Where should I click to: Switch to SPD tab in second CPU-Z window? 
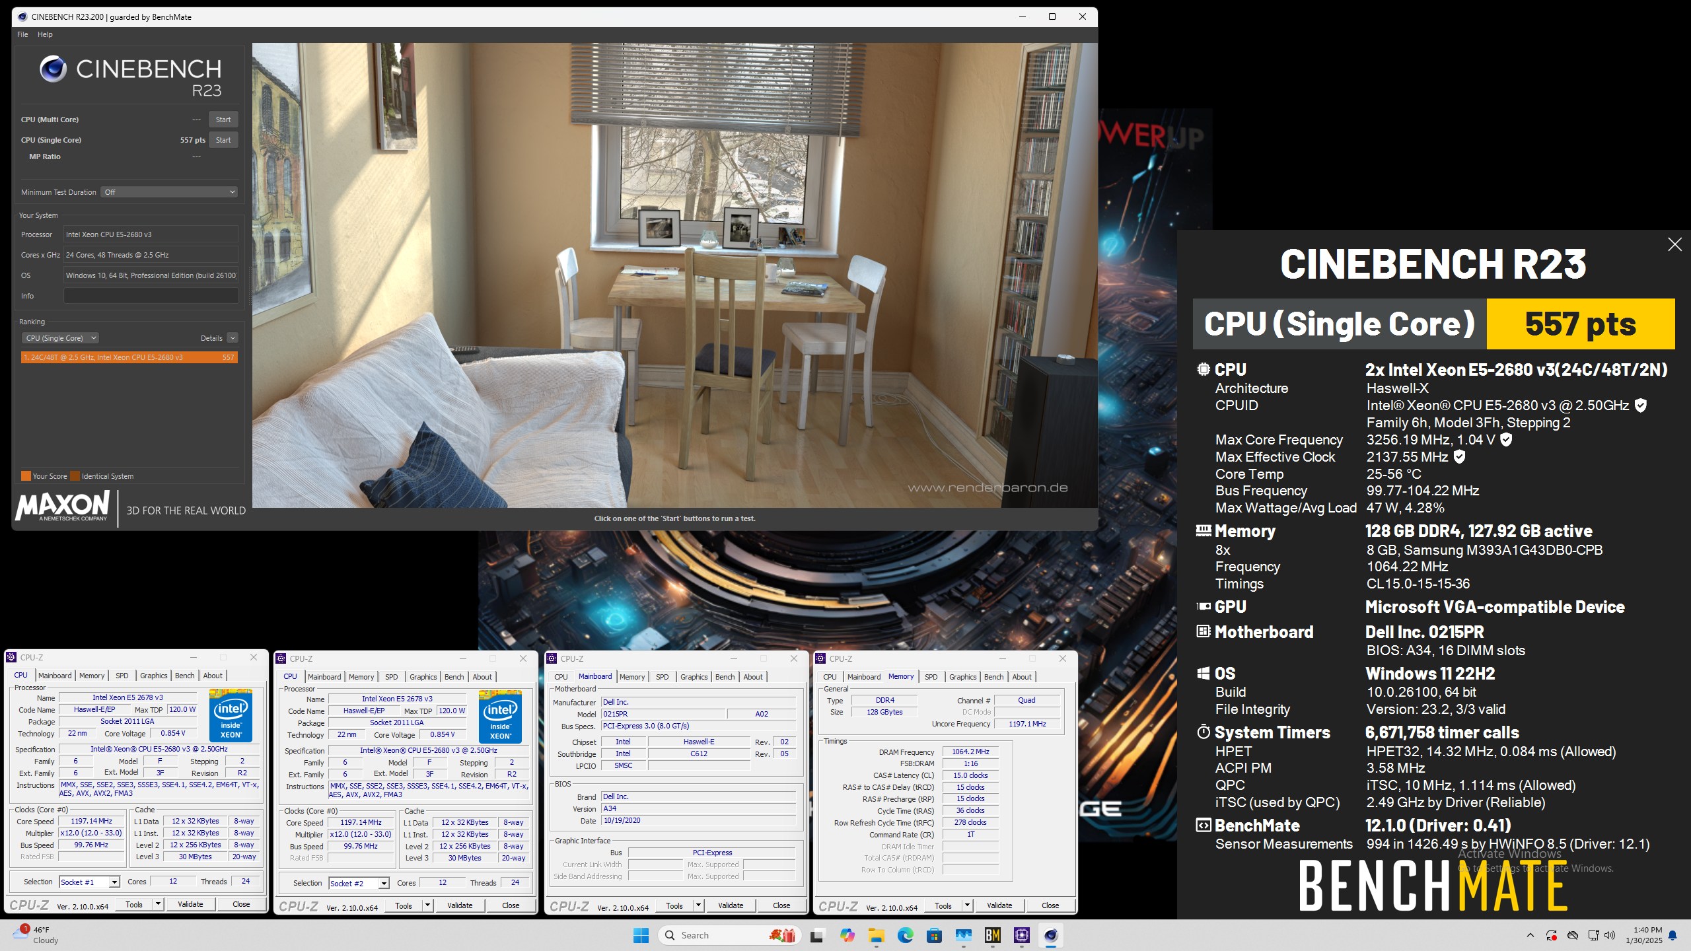point(392,677)
